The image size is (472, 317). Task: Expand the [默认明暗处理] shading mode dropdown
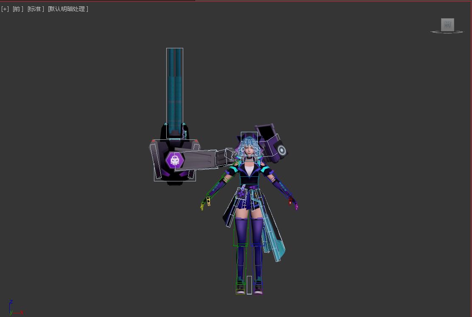click(68, 9)
